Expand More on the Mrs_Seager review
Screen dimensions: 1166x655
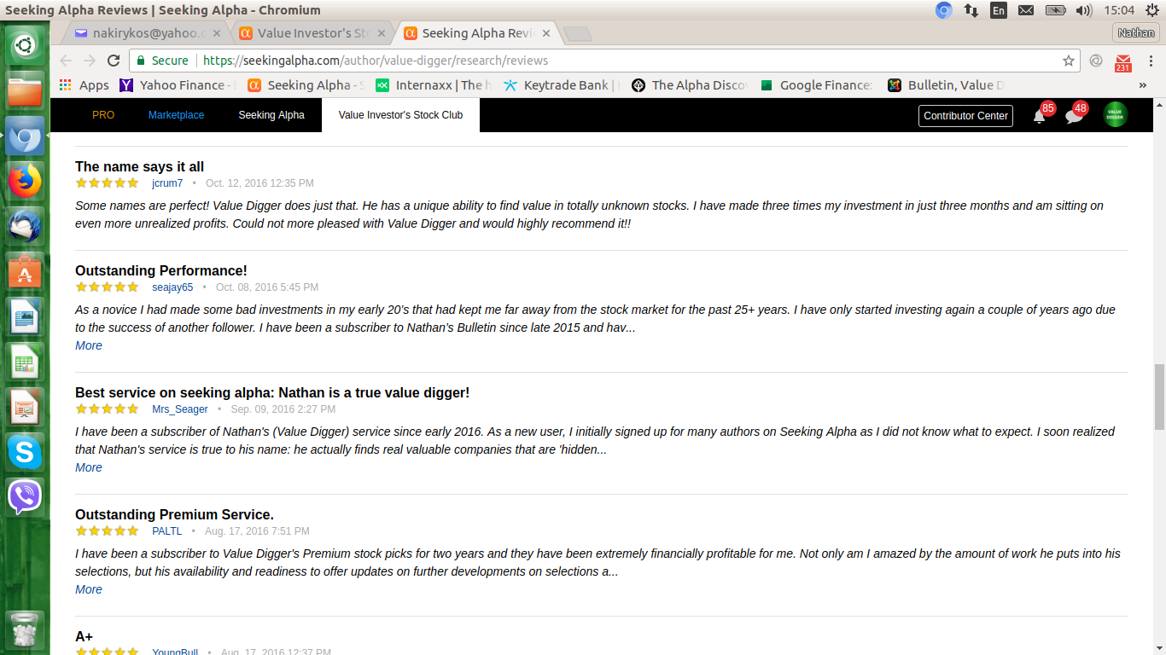pyautogui.click(x=89, y=467)
